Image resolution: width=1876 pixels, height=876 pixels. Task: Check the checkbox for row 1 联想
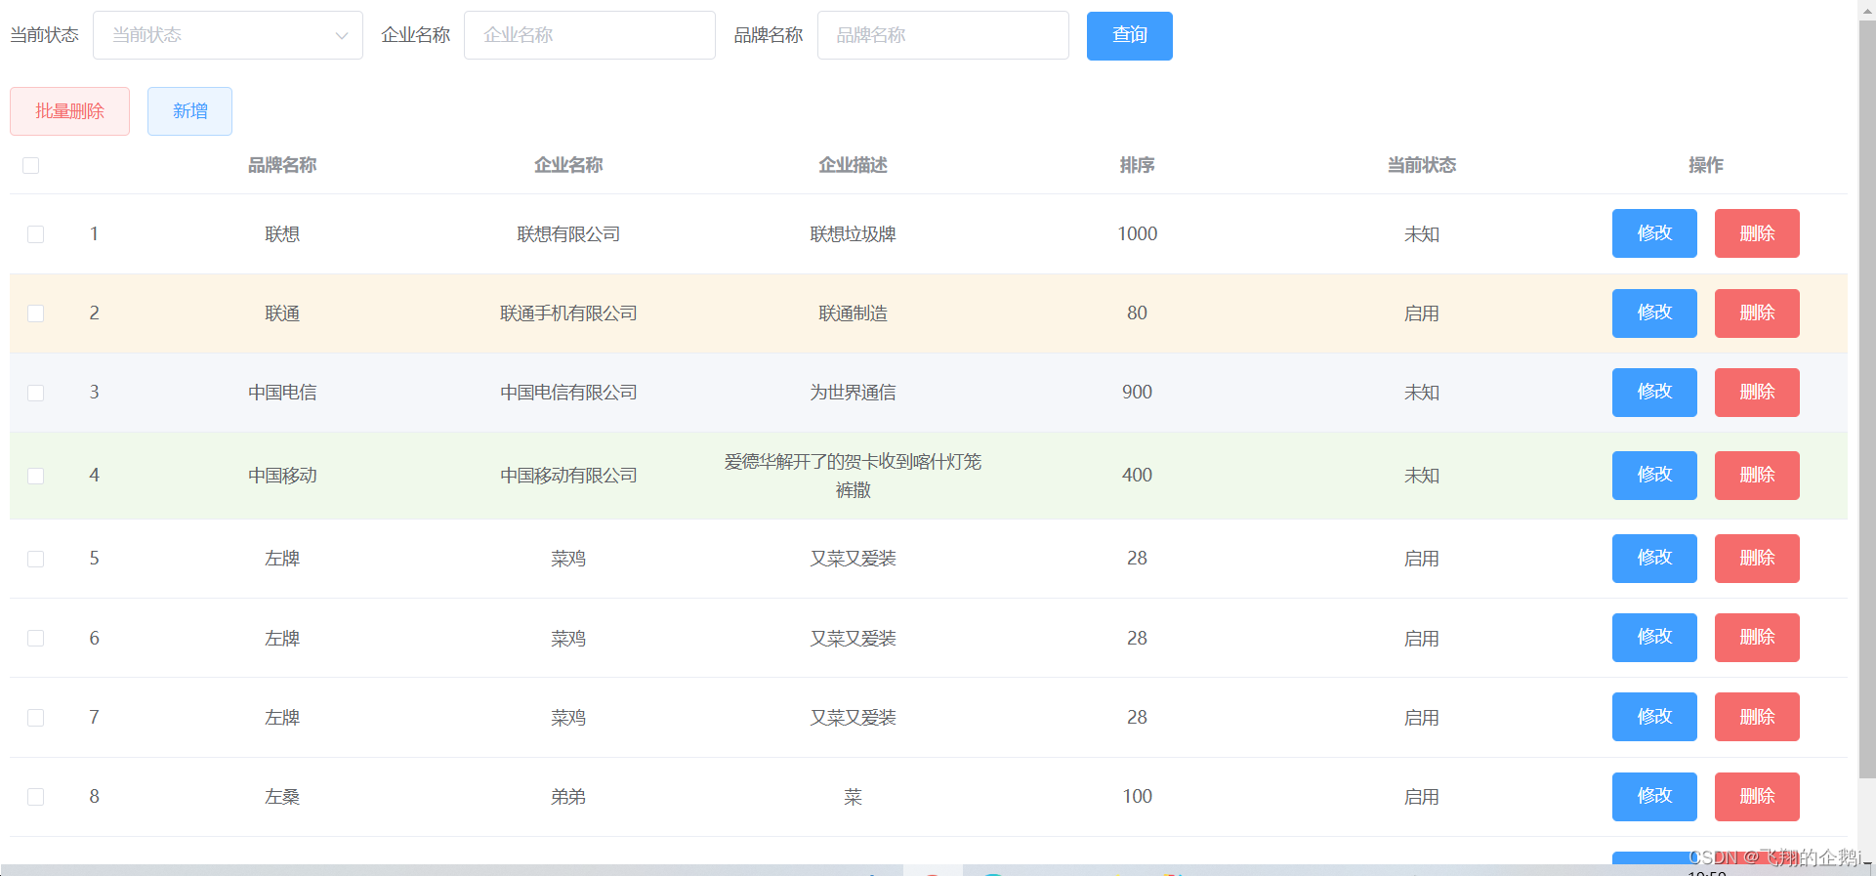36,234
